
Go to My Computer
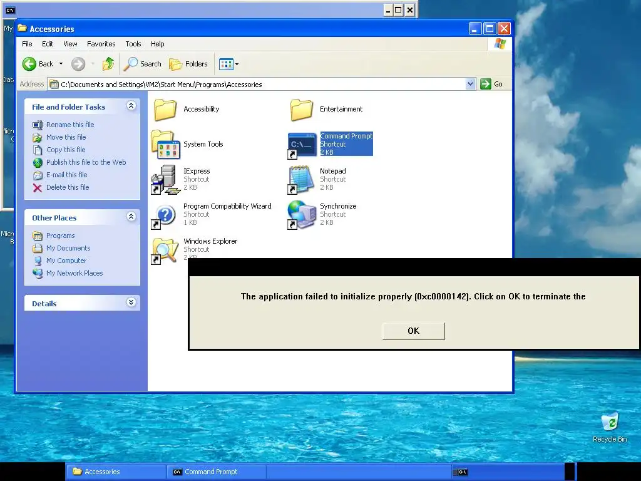click(x=66, y=261)
